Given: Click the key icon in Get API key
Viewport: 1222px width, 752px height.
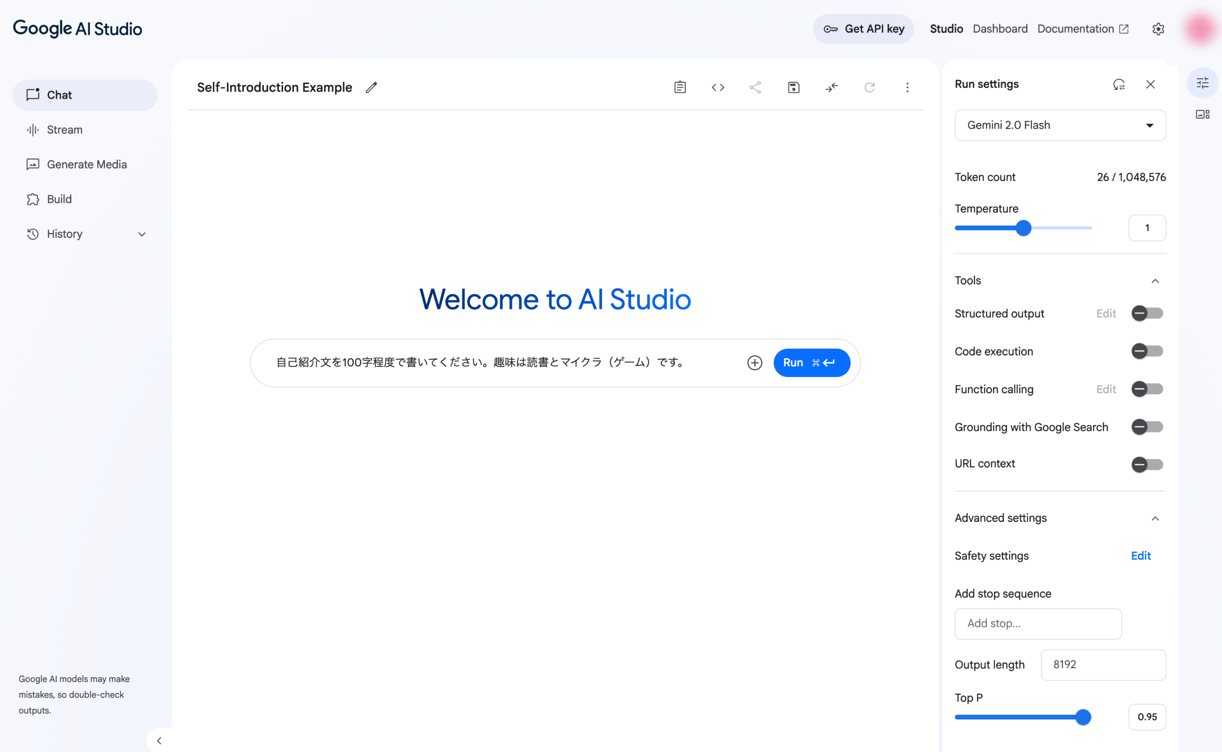Looking at the screenshot, I should 831,29.
